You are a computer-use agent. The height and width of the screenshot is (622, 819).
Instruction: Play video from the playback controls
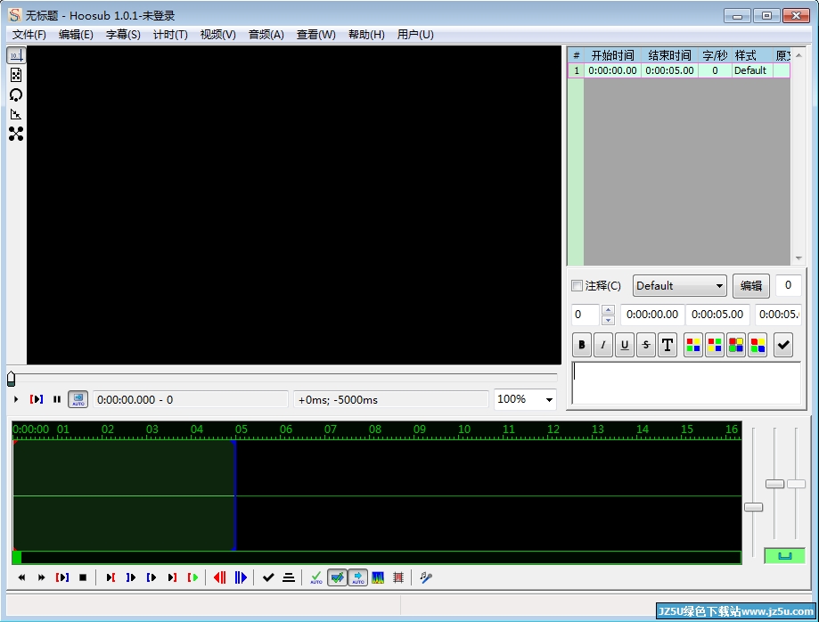(x=16, y=399)
